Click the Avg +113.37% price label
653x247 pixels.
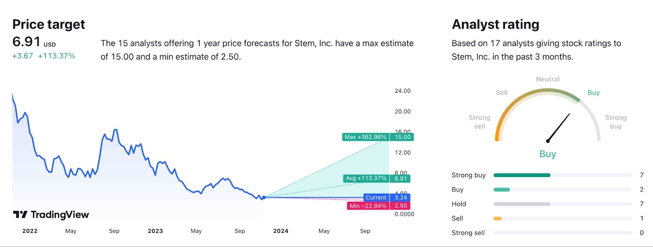point(366,178)
